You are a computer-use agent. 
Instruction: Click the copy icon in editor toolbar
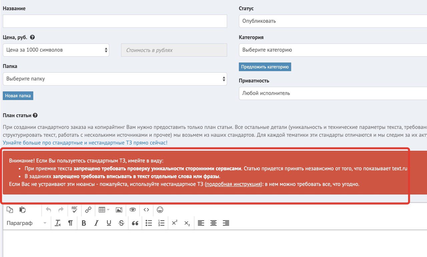pos(10,210)
